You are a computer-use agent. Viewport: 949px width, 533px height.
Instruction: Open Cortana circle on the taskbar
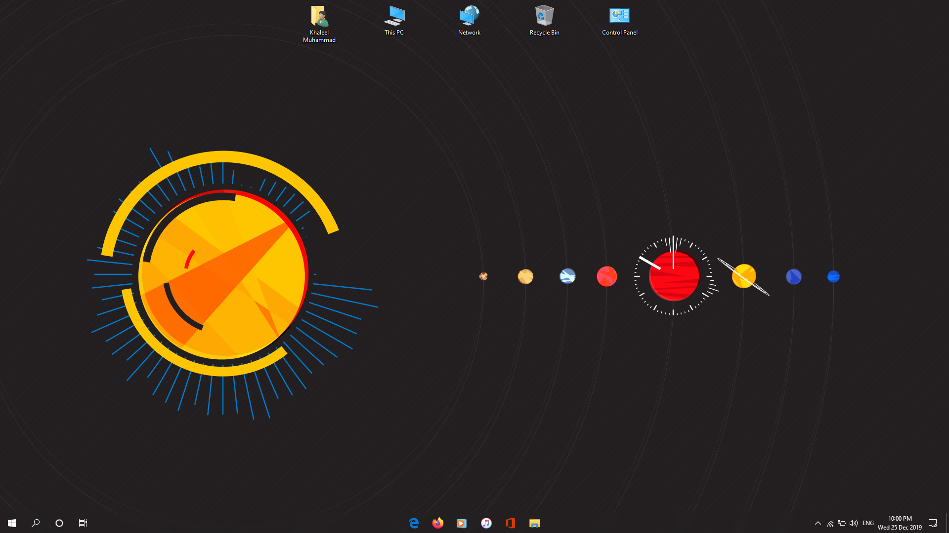tap(59, 523)
